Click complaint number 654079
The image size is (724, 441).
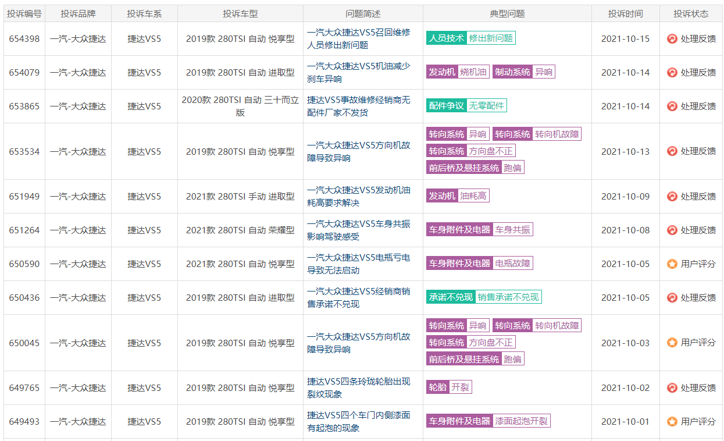coord(24,73)
